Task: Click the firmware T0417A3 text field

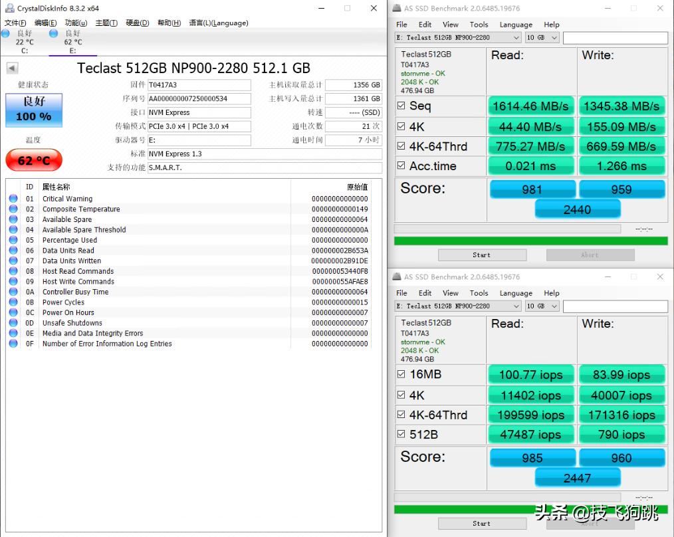Action: click(x=199, y=85)
